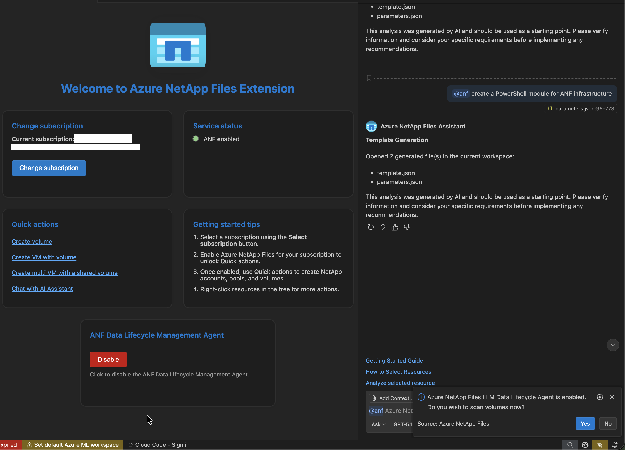625x450 pixels.
Task: Click Set default Azure ML workspace status item
Action: pyautogui.click(x=73, y=445)
